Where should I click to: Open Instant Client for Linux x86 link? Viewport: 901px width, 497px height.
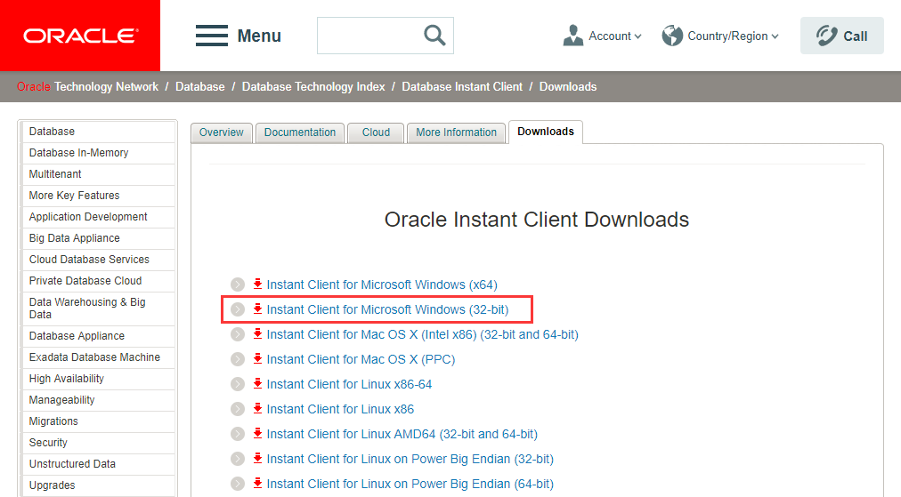340,409
